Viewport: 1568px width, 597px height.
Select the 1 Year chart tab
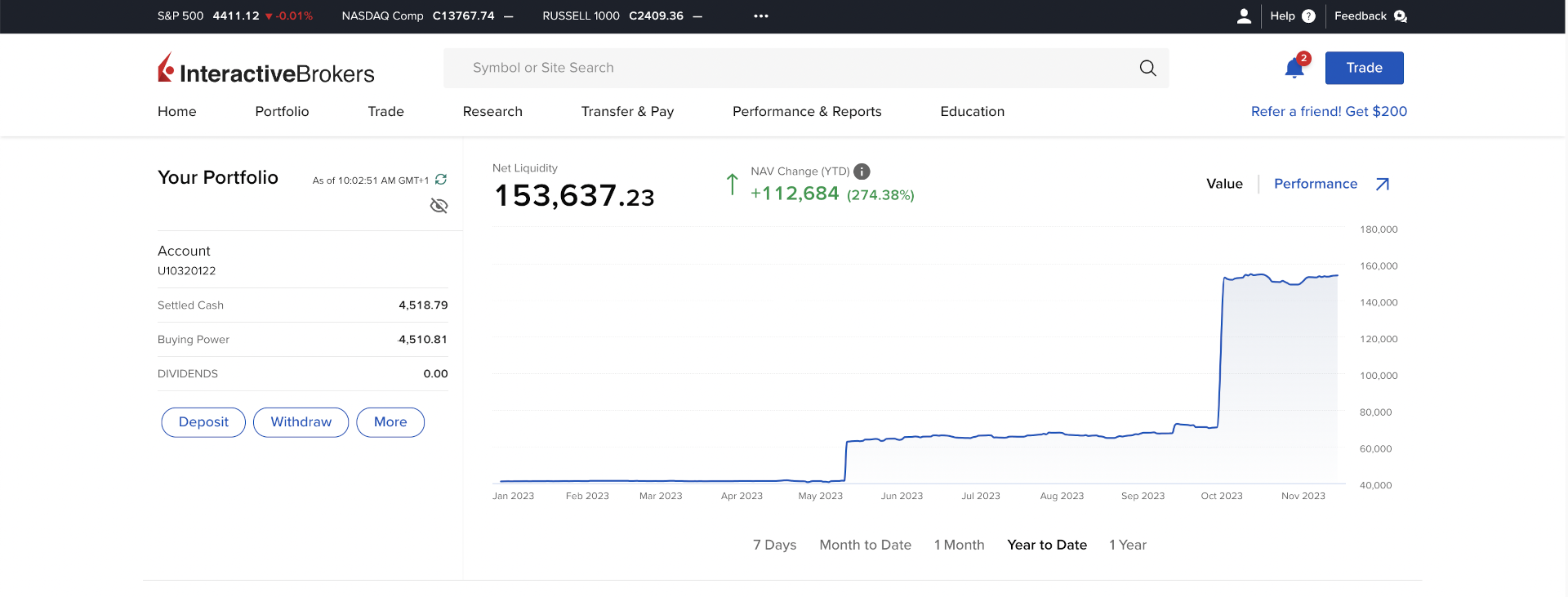coord(1127,545)
